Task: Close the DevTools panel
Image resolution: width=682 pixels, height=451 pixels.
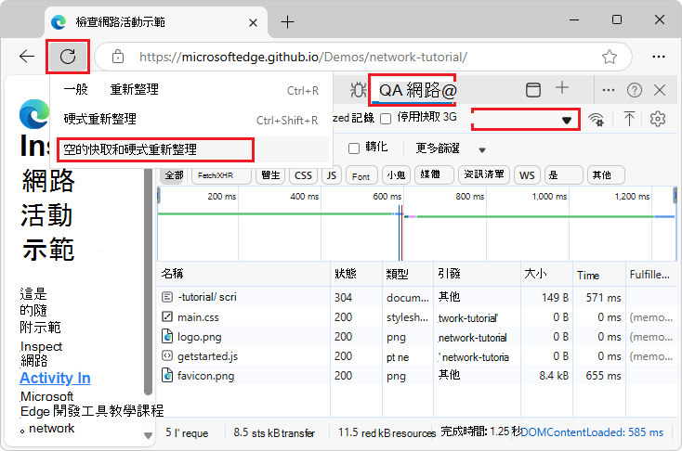Action: 660,90
